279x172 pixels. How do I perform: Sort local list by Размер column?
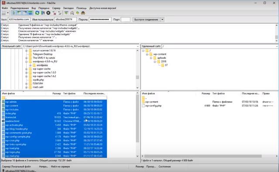click(x=57, y=93)
